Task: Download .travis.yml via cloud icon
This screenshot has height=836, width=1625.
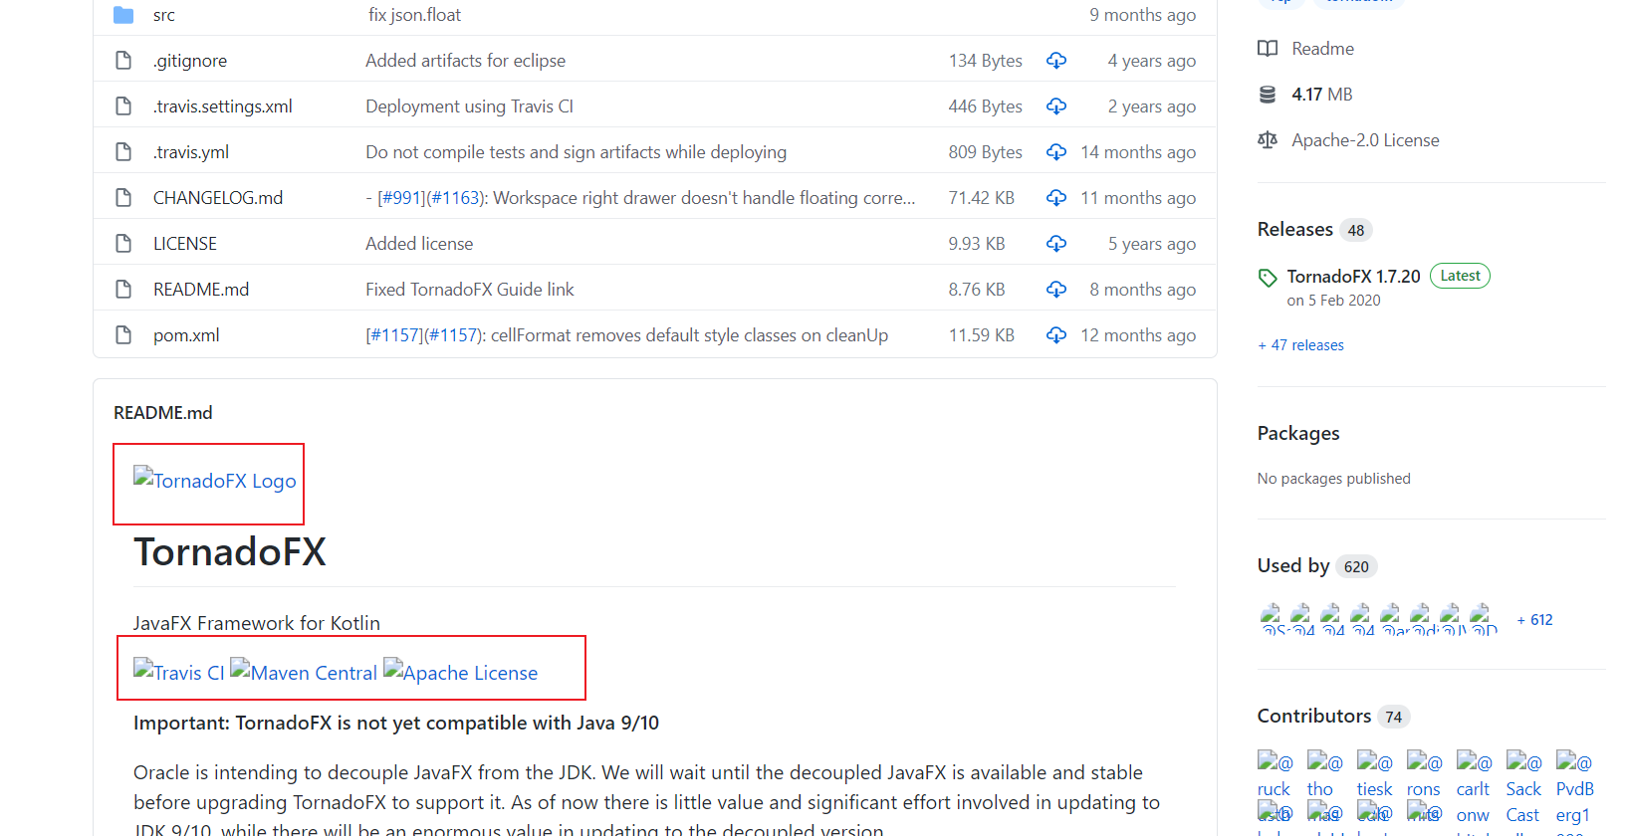Action: tap(1056, 152)
